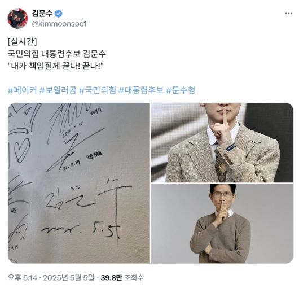Click the 오후 5:14 timestamp
This screenshot has width=299, height=288.
pyautogui.click(x=23, y=278)
